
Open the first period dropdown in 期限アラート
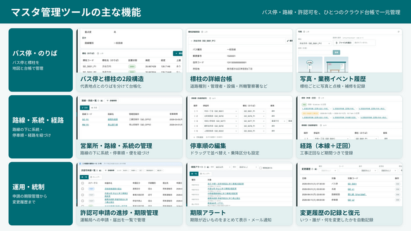pyautogui.click(x=223, y=167)
